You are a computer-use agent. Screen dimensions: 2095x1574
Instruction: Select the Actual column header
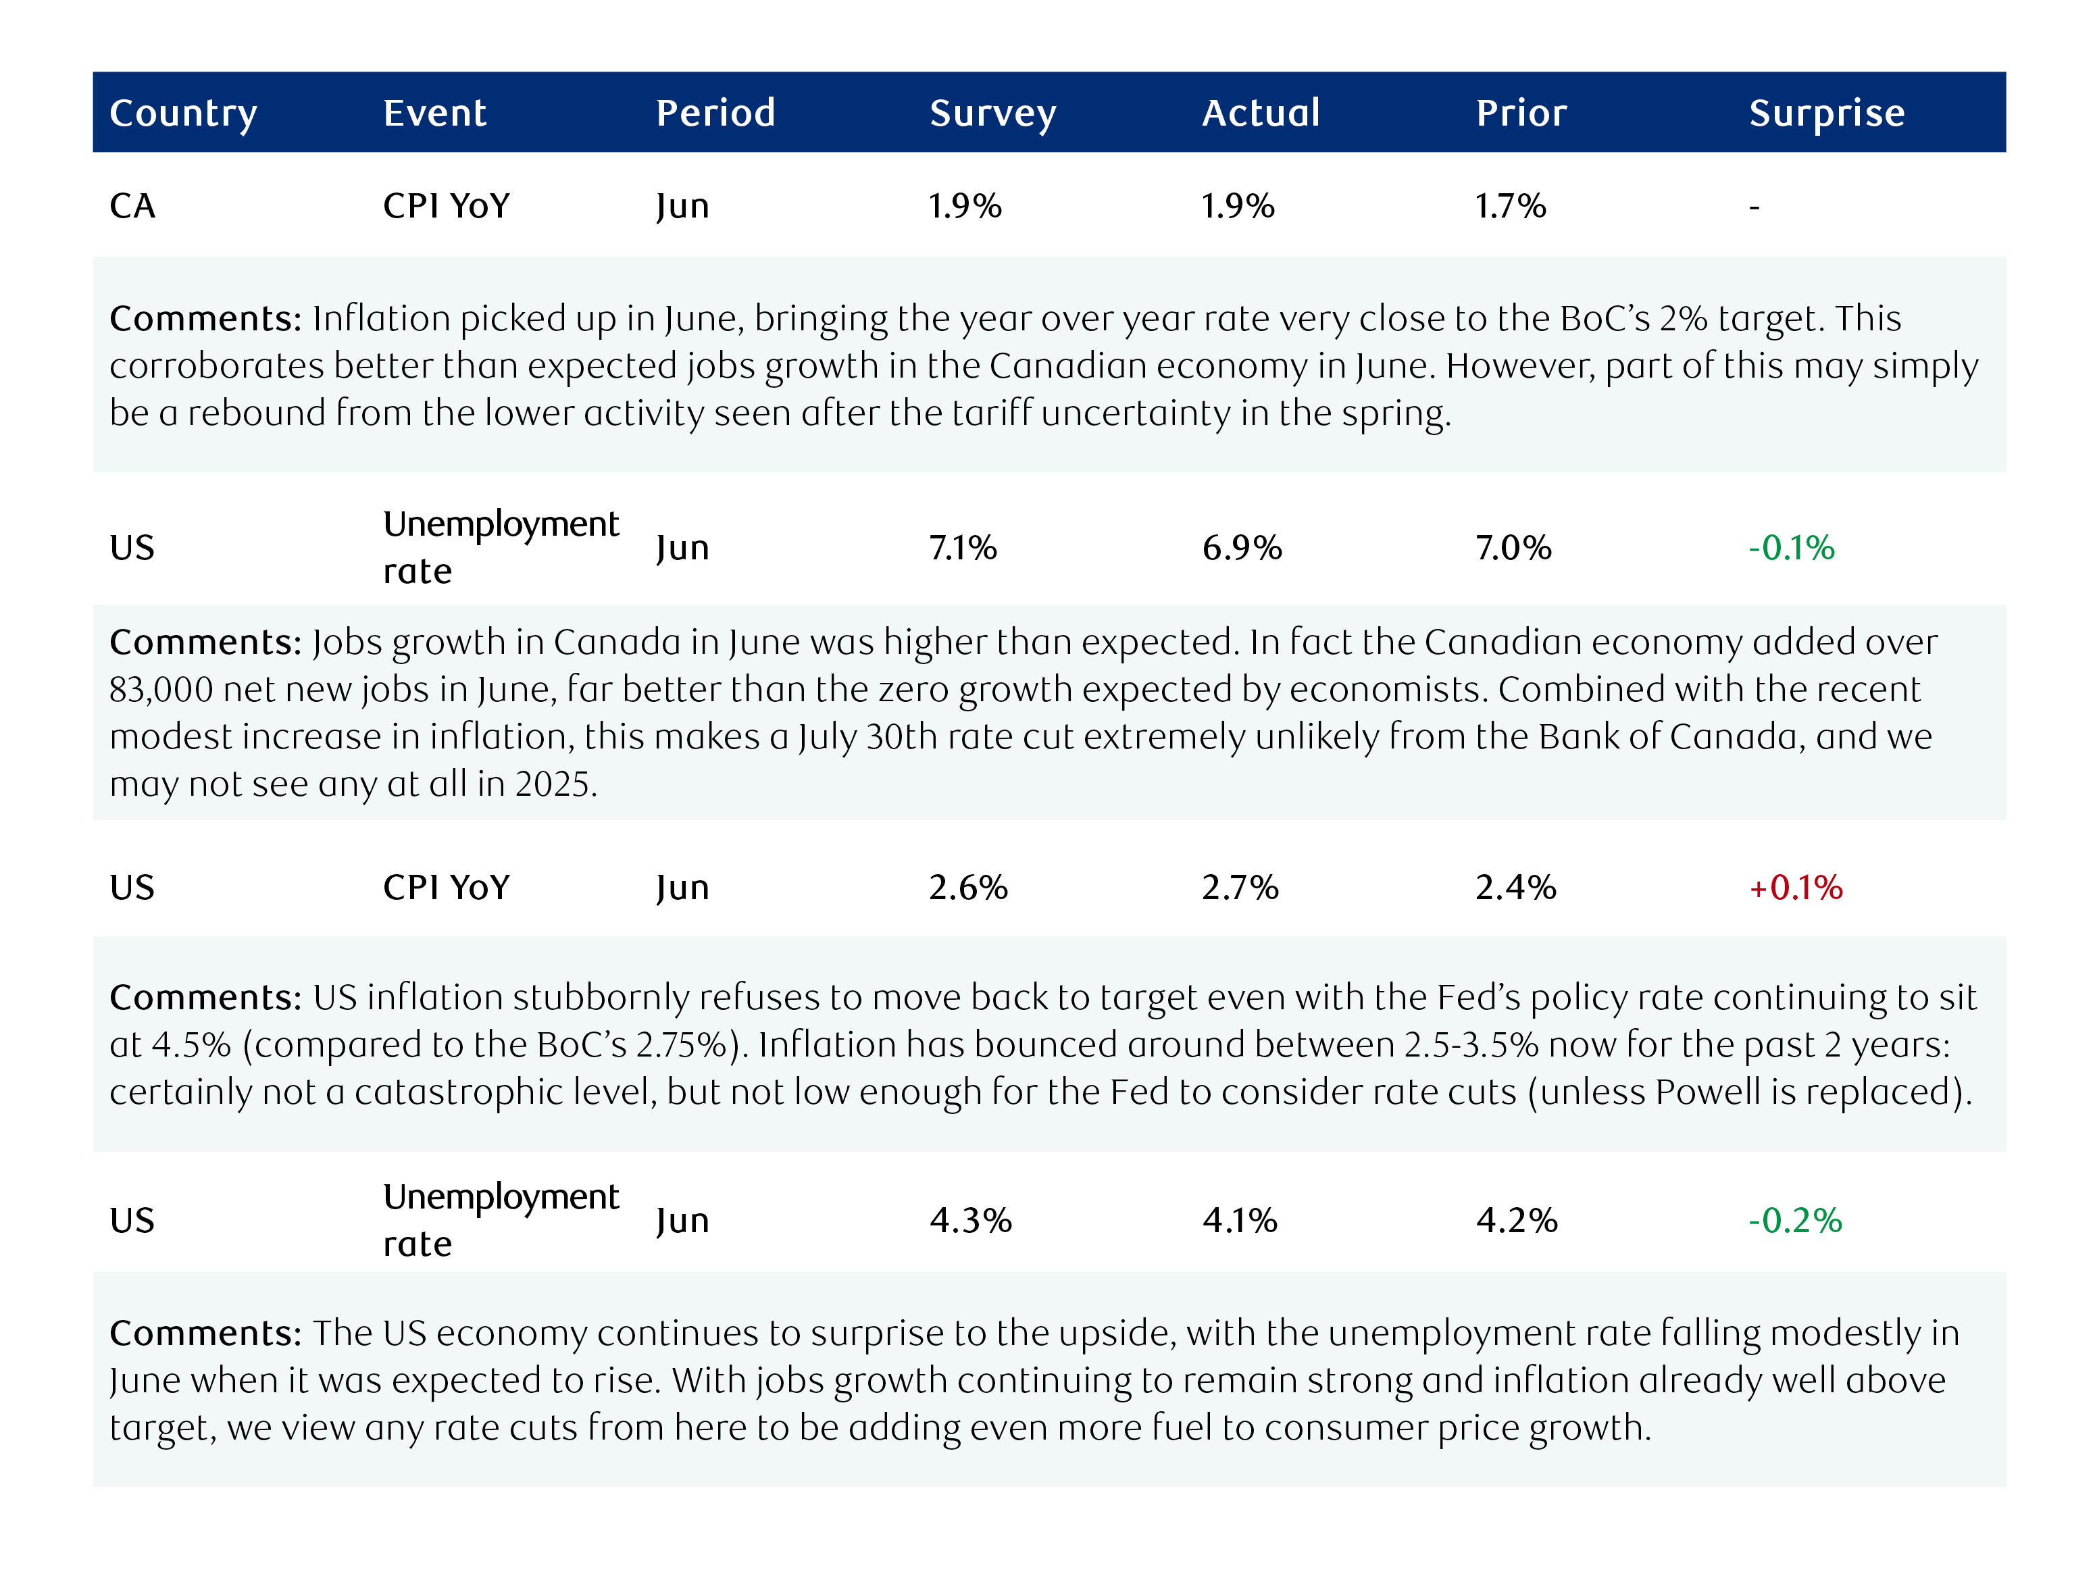coord(1261,113)
